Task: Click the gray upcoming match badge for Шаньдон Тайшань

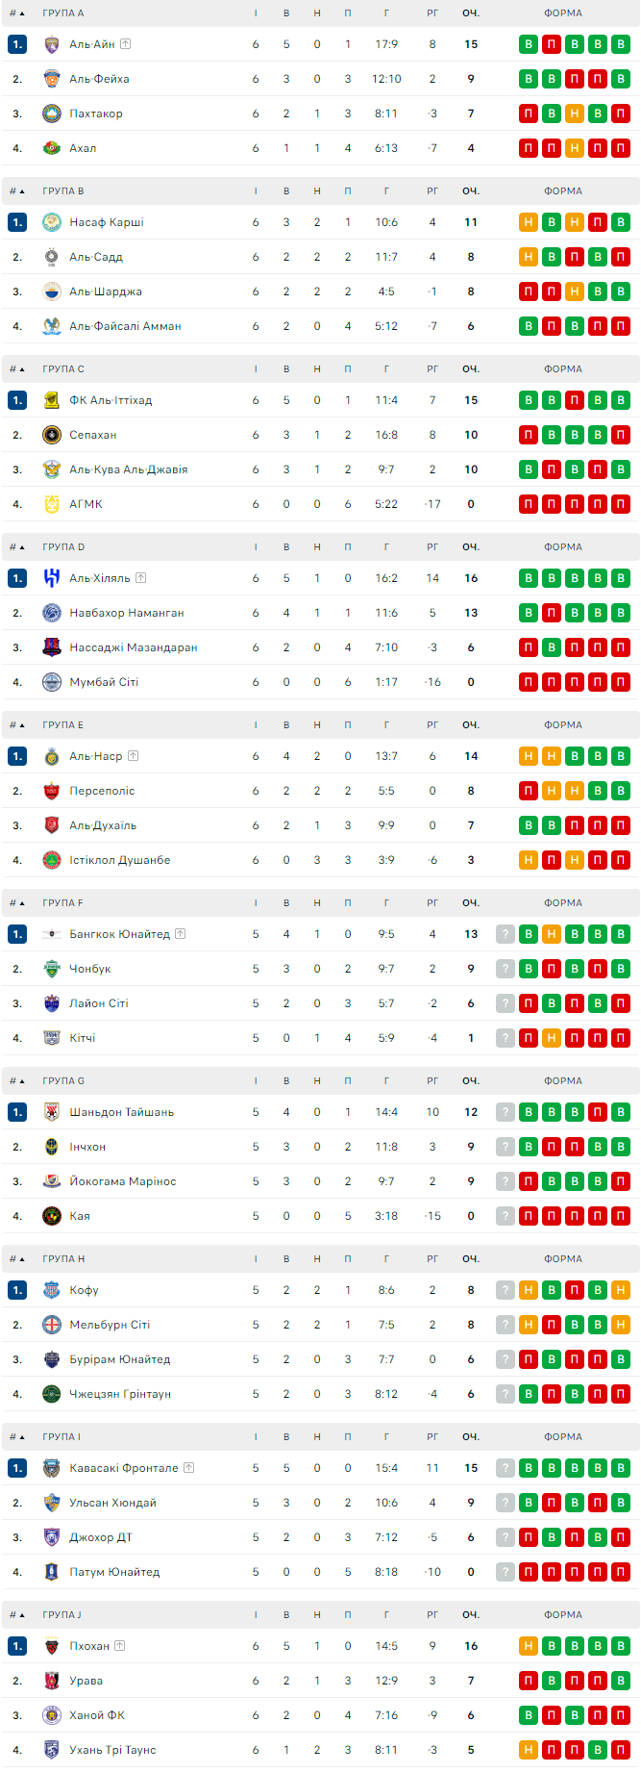Action: (505, 1112)
